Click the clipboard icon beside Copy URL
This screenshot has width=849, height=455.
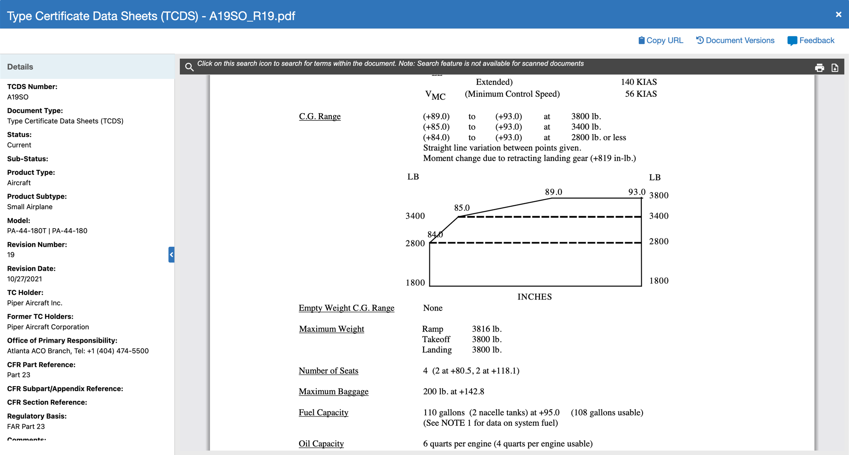click(641, 41)
